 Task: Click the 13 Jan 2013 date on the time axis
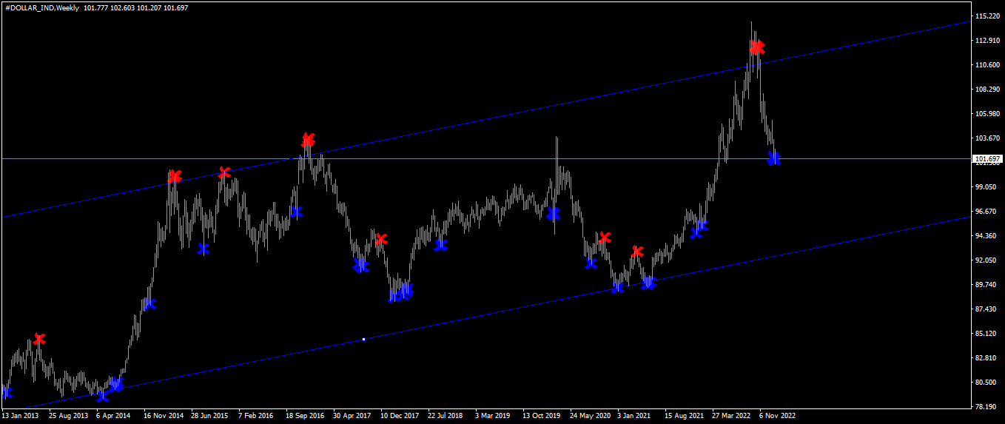point(21,416)
